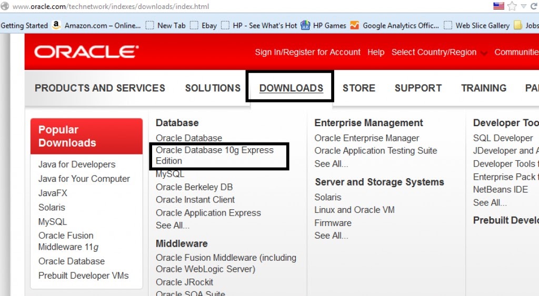Open Solaris under Popular Downloads
This screenshot has height=296, width=539.
pos(52,207)
